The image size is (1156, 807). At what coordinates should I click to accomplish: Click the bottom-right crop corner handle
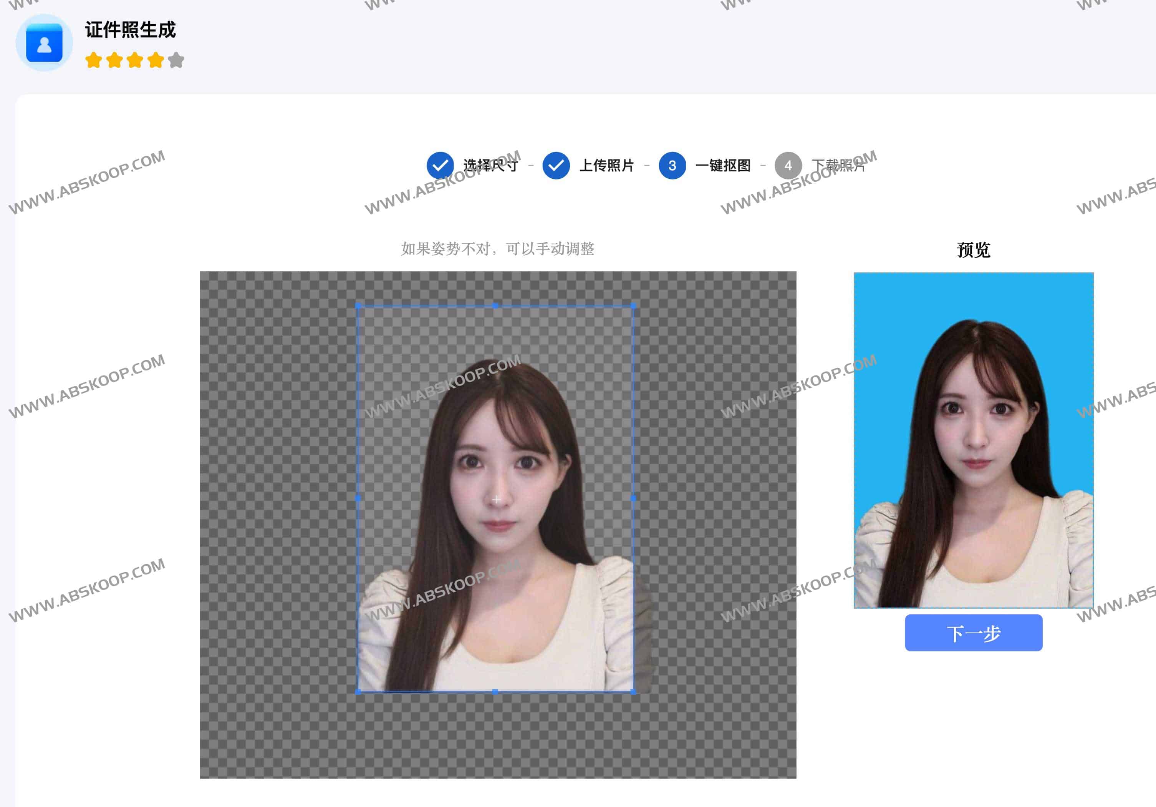[633, 692]
